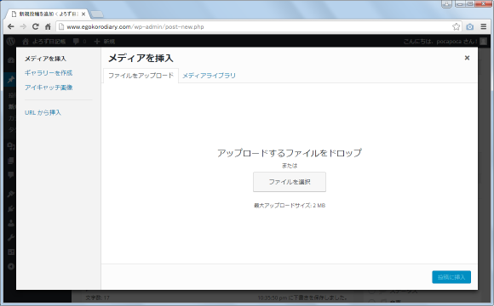Select URL から挿入 option
The width and height of the screenshot is (494, 306).
click(x=43, y=112)
